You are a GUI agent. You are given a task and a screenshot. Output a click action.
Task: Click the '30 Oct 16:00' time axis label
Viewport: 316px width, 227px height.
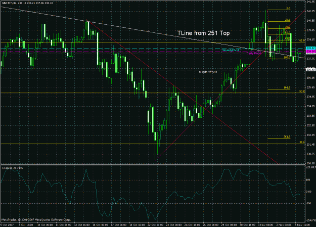coord(248,225)
